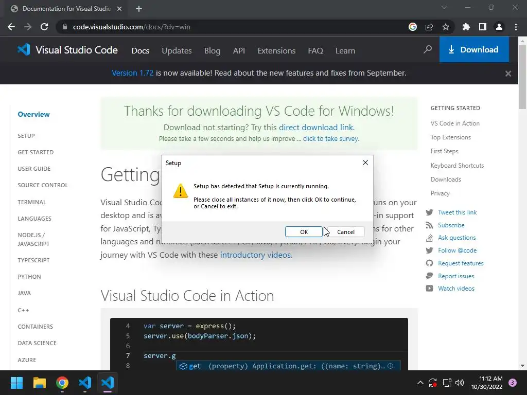Click the blue Download button

point(474,50)
